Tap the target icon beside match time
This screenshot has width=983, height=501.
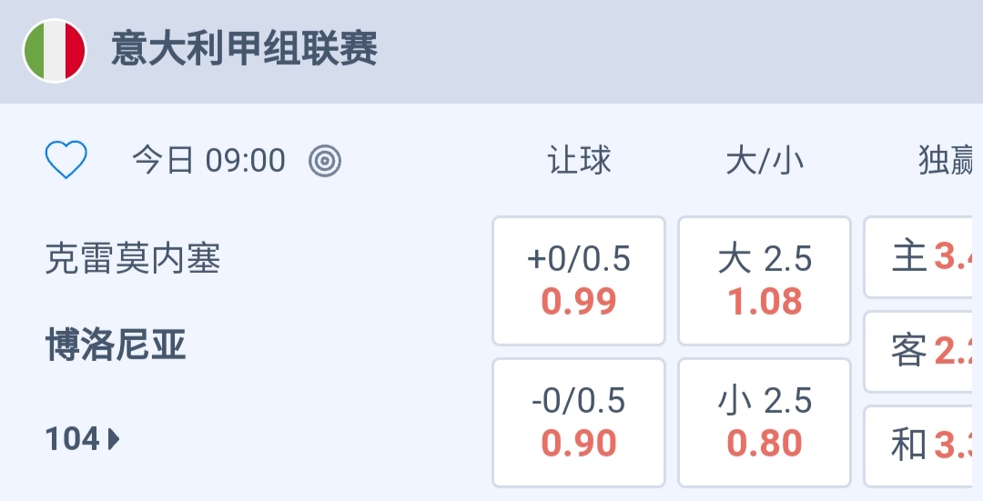pos(325,161)
